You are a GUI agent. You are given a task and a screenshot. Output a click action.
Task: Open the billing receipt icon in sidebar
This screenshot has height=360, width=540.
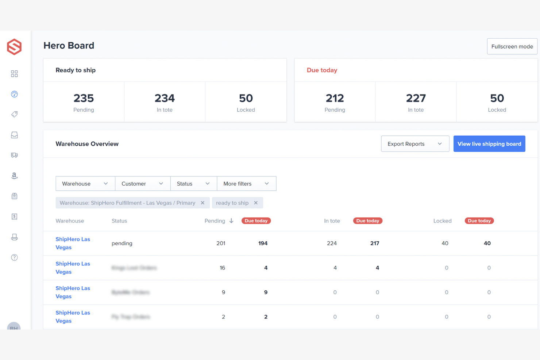point(14,216)
